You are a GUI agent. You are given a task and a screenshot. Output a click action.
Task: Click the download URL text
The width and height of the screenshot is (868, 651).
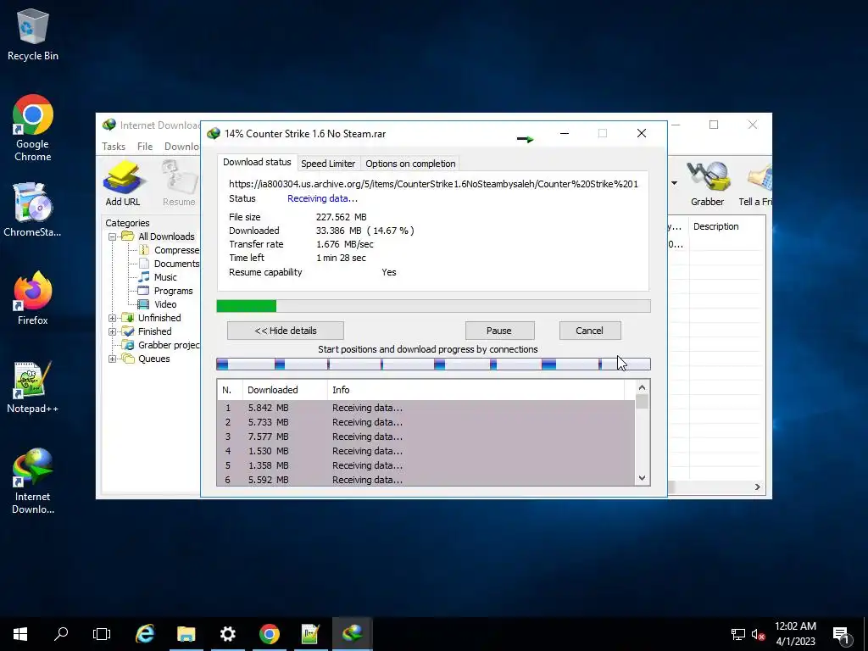433,184
